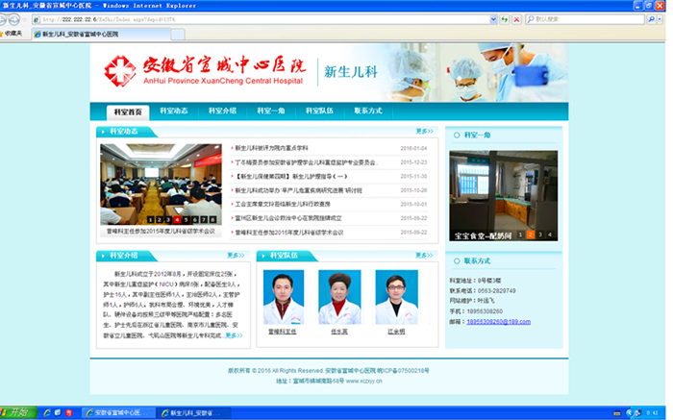Open the 联系方式 navigation tab

click(x=368, y=111)
